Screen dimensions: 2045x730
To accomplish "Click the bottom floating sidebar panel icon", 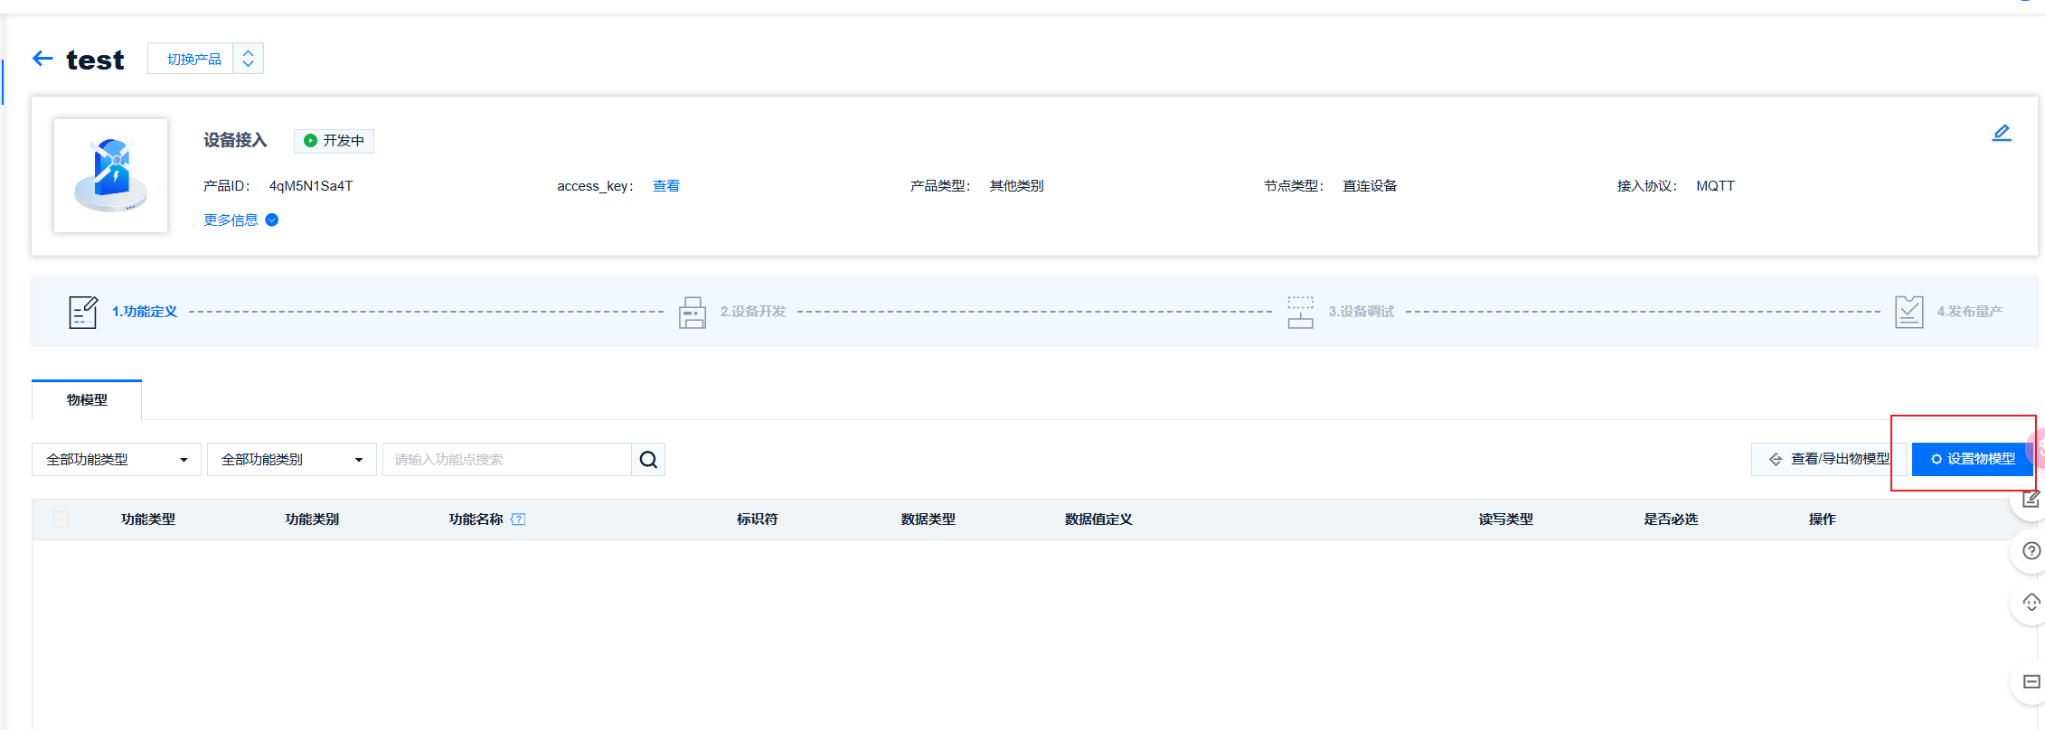I will (x=2031, y=682).
